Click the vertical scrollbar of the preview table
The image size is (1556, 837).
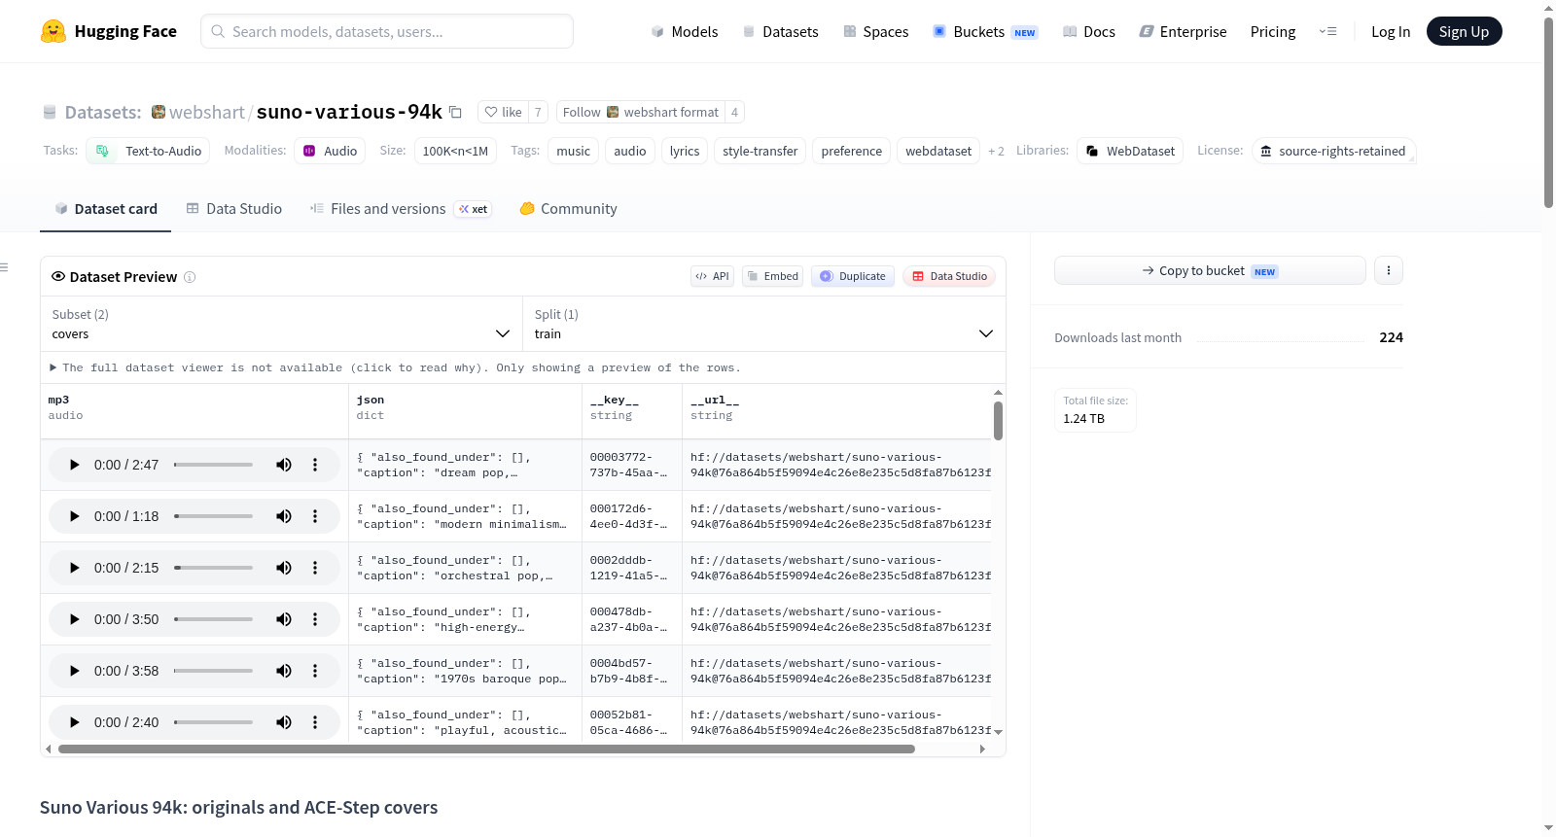point(998,421)
